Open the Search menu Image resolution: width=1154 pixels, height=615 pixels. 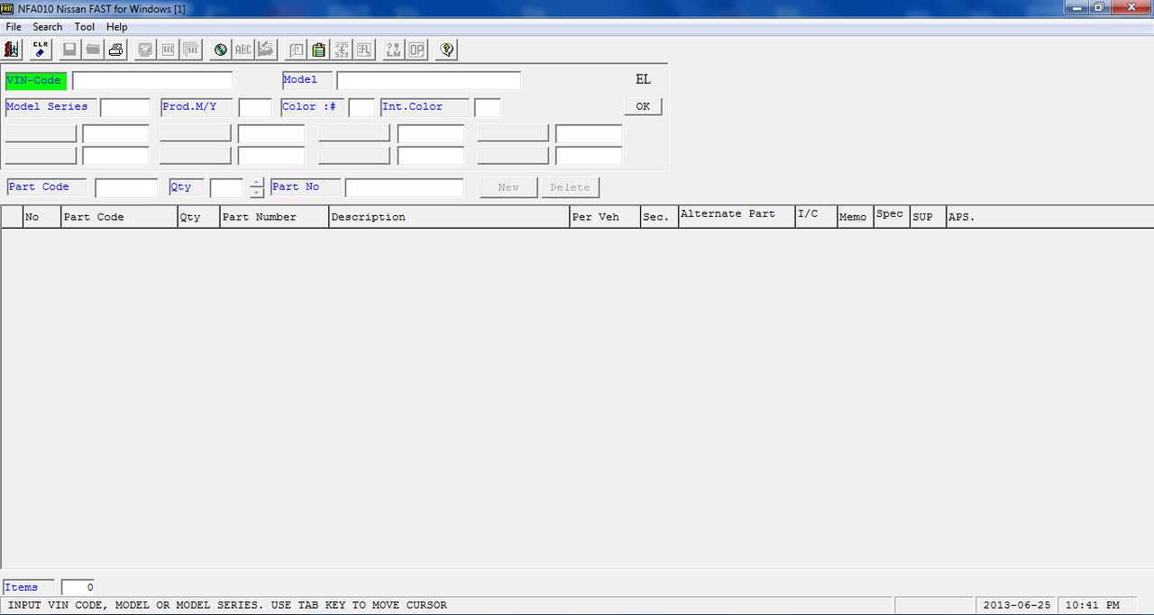tap(48, 27)
